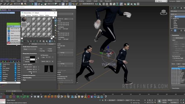Collapse Phong Basic Parameters rollout
Viewport: 185px width, 104px height.
click(30, 53)
